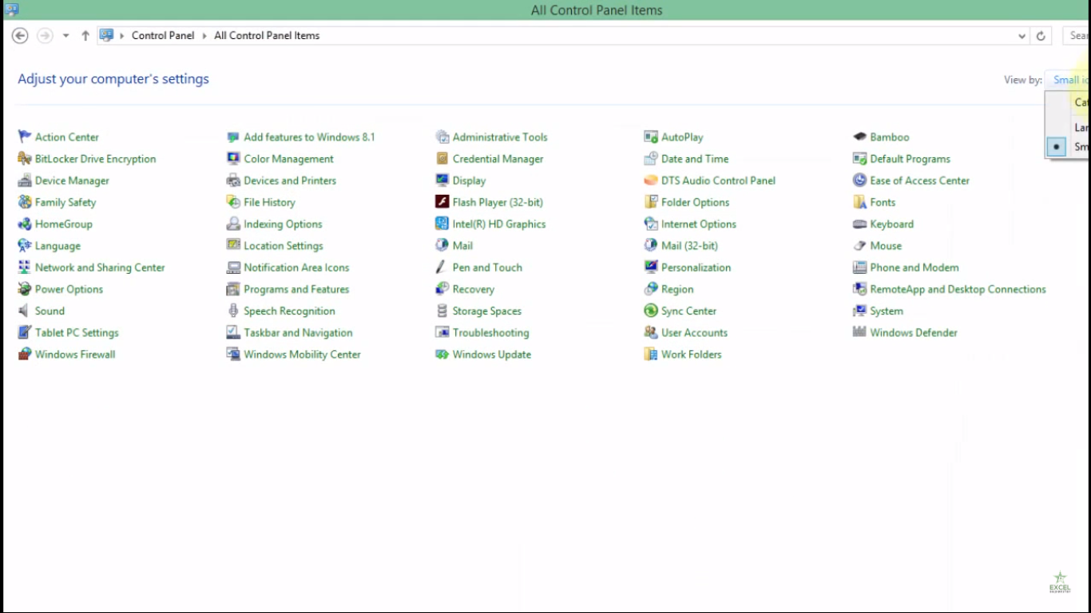Screen dimensions: 1091x613
Task: Click the window system icon in title bar
Action: 11,10
